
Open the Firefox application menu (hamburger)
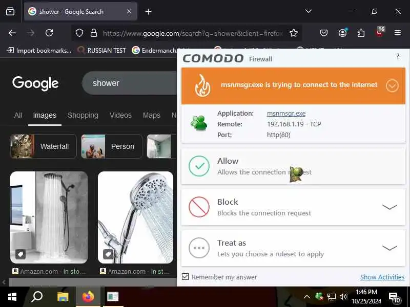tap(398, 33)
